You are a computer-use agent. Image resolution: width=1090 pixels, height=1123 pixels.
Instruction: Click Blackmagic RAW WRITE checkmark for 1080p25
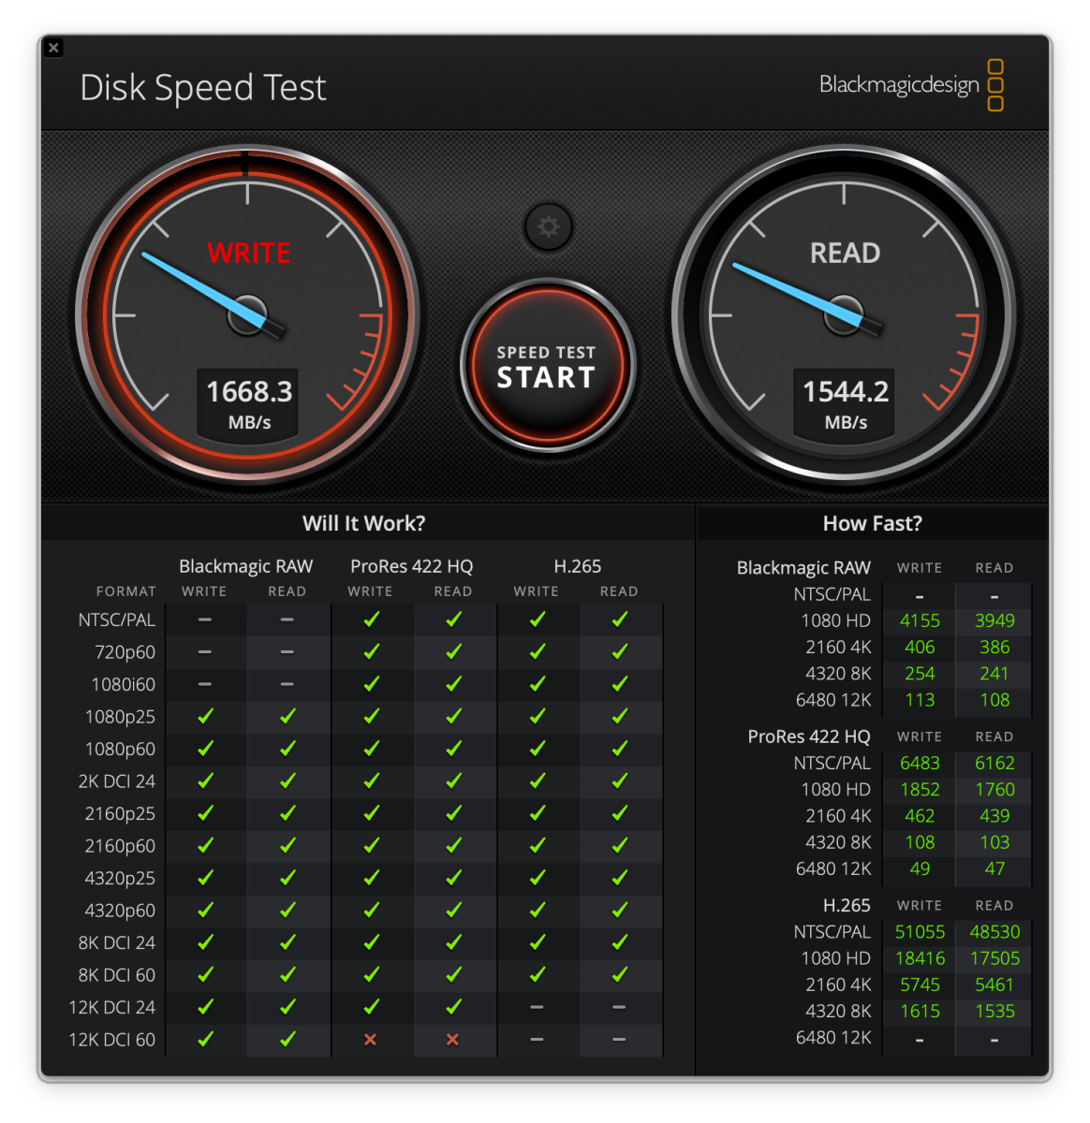coord(205,717)
